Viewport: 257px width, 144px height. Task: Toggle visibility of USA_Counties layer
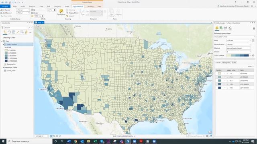click(x=5, y=44)
